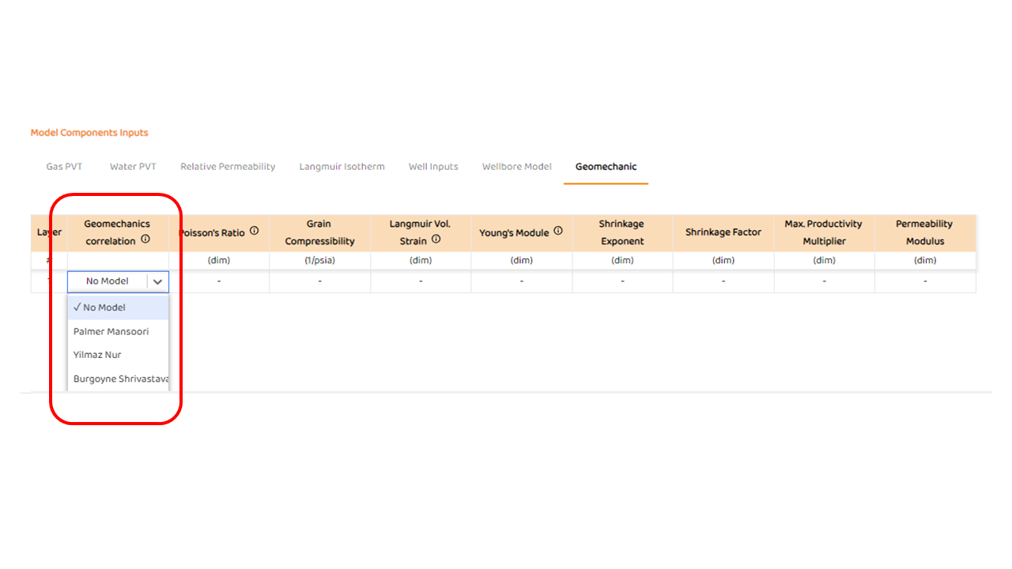Choose the Yilmaz Nur correlation option
Viewport: 1012px width, 569px height.
(x=97, y=355)
